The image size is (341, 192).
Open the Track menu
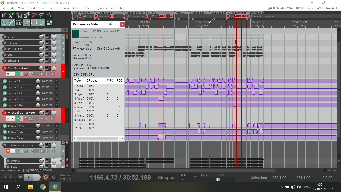(x=51, y=8)
